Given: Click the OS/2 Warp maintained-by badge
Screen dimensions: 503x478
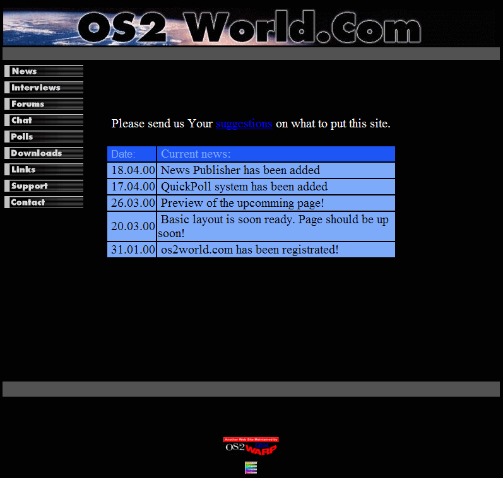Looking at the screenshot, I should [x=251, y=446].
